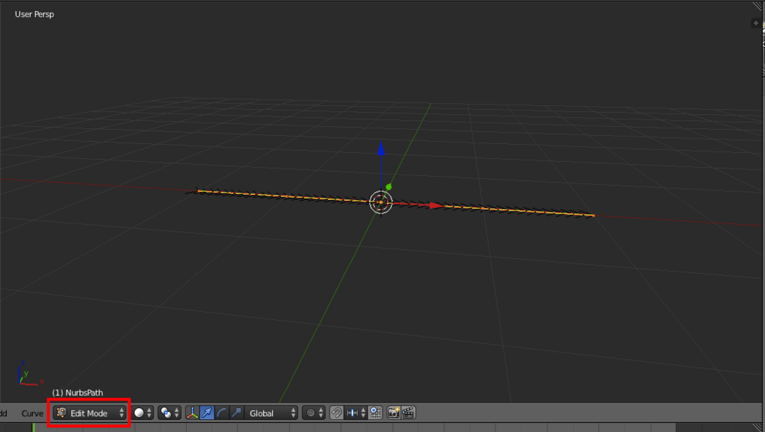Open the pivot point dropdown
This screenshot has height=432, width=765.
pos(170,413)
